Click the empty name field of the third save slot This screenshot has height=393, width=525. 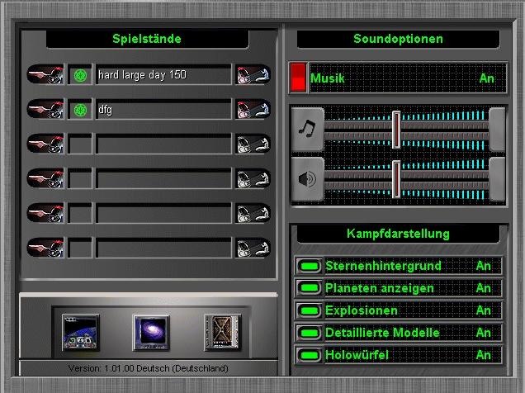(163, 144)
